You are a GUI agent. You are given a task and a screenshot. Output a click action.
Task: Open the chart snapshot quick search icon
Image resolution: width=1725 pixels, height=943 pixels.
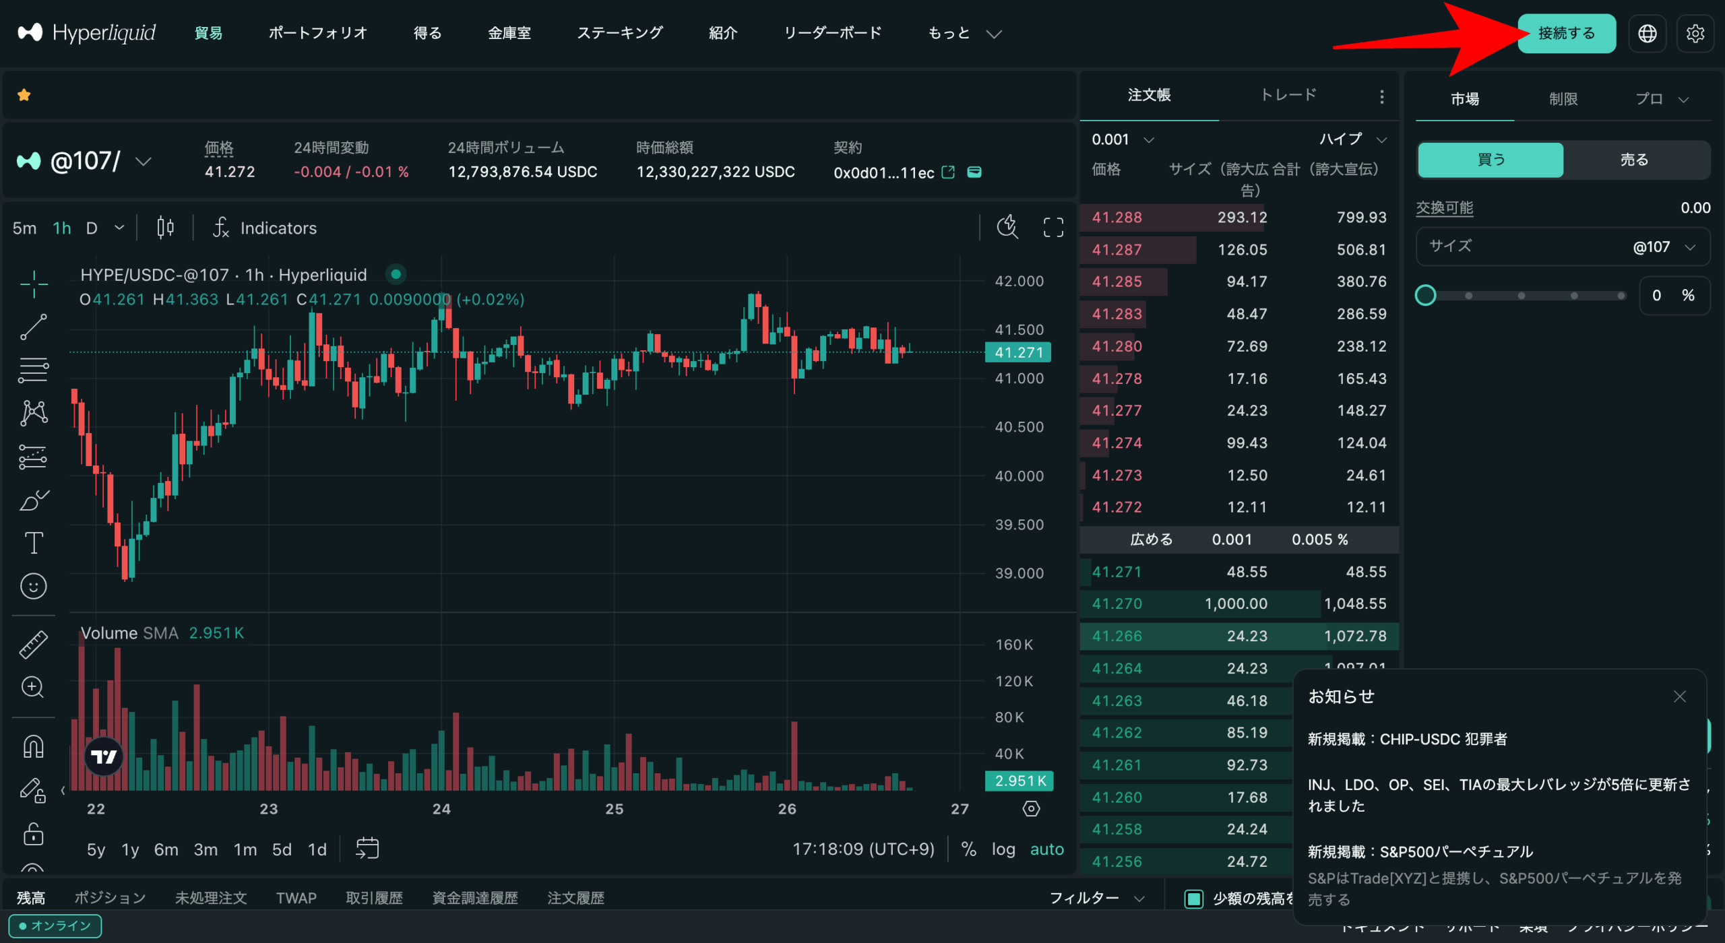click(x=1008, y=227)
